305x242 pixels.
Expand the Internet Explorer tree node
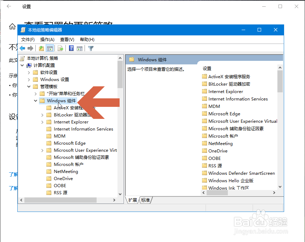pos(42,122)
